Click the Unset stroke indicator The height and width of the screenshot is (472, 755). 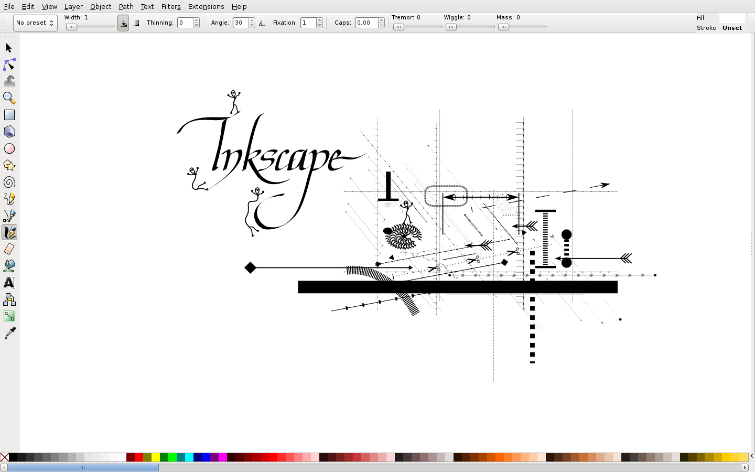coord(732,28)
